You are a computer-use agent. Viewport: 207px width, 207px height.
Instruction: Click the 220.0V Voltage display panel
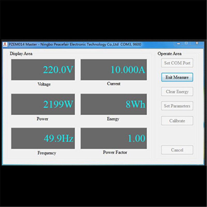(x=43, y=70)
